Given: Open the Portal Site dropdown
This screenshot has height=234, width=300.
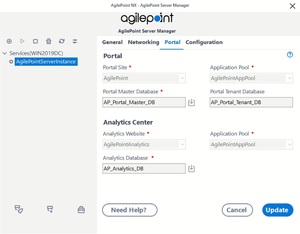Looking at the screenshot, I should point(144,78).
